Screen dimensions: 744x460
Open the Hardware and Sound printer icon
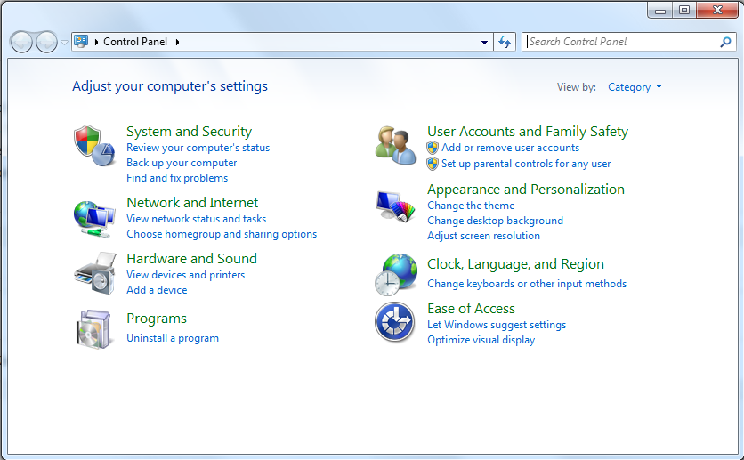[95, 273]
